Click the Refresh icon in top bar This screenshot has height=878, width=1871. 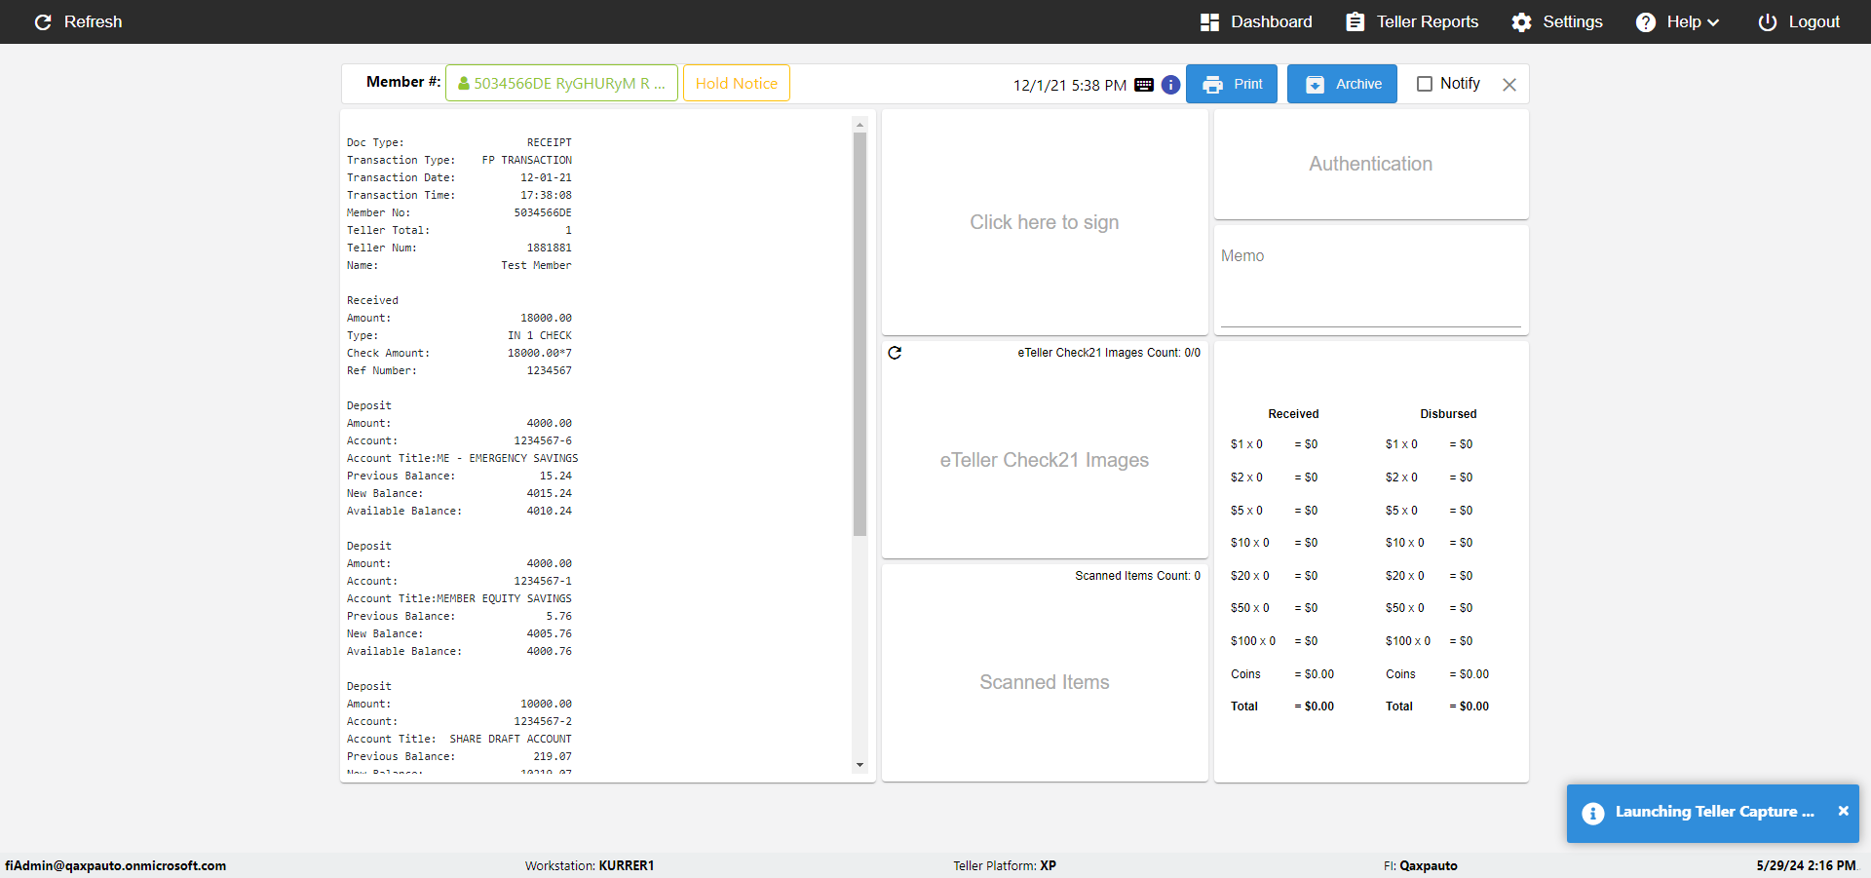(x=43, y=21)
